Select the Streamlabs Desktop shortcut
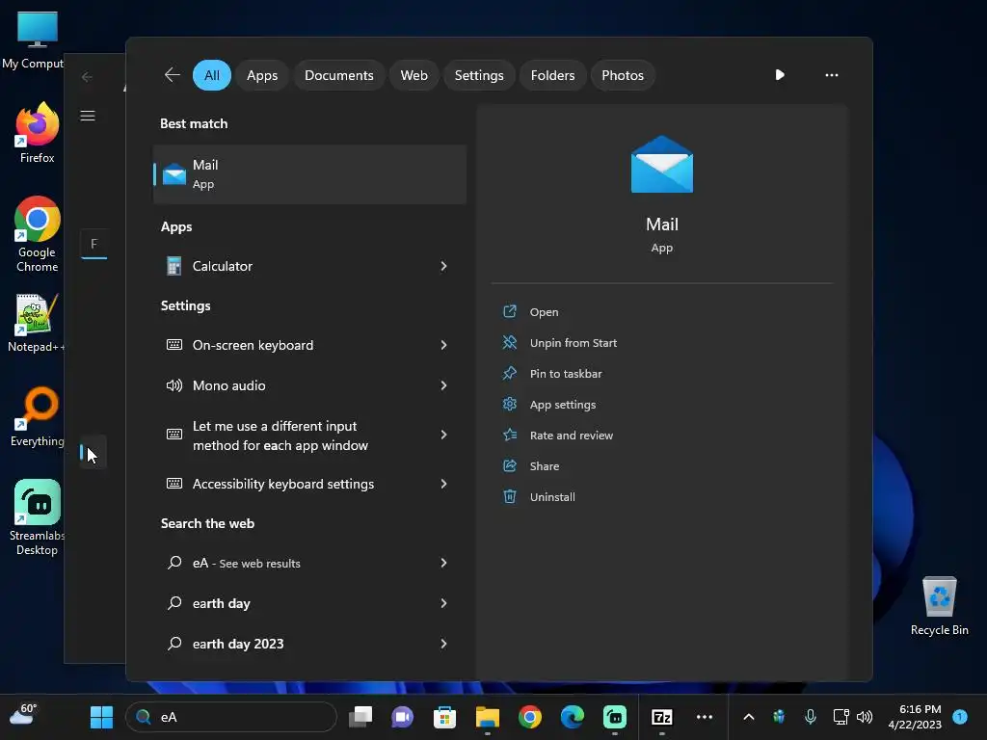This screenshot has width=987, height=740. 38,517
